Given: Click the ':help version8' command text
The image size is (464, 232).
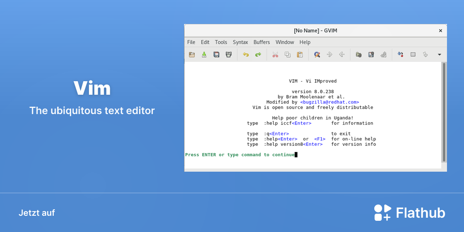Looking at the screenshot, I should point(283,144).
